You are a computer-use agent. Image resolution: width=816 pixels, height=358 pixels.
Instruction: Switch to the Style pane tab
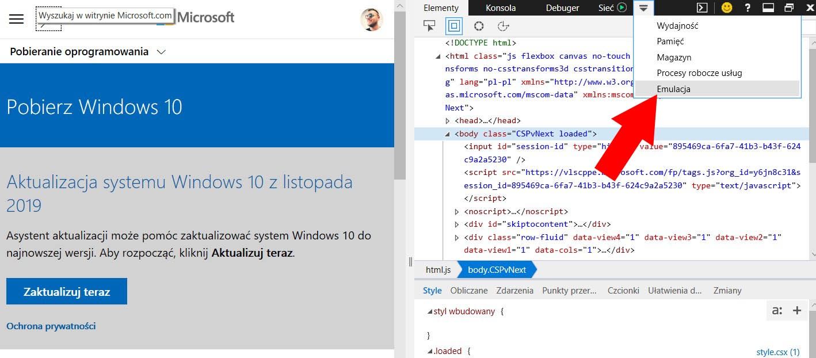(432, 291)
